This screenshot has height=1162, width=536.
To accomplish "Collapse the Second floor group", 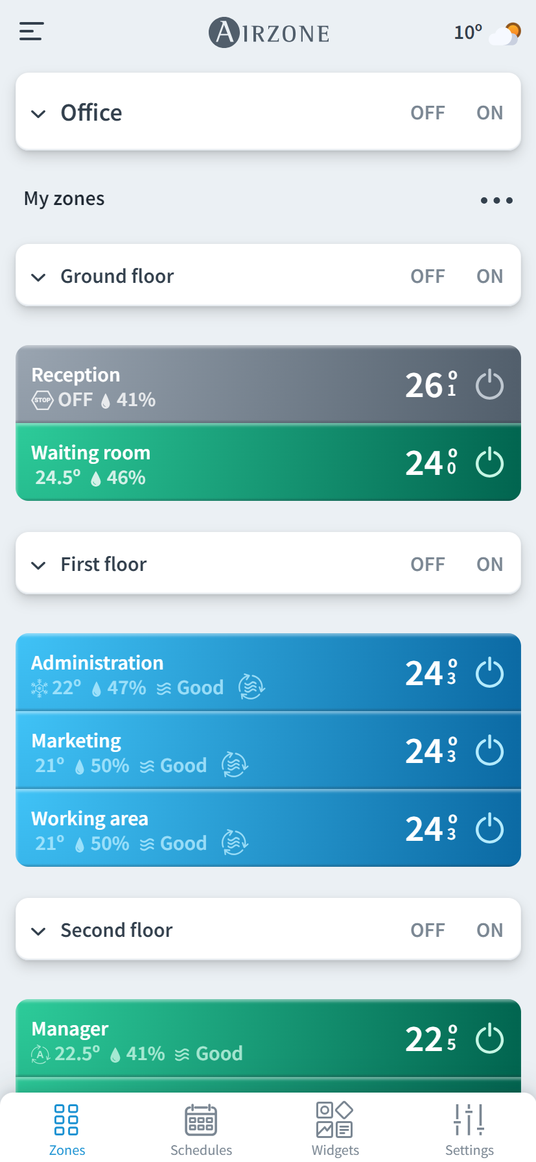I will 39,931.
